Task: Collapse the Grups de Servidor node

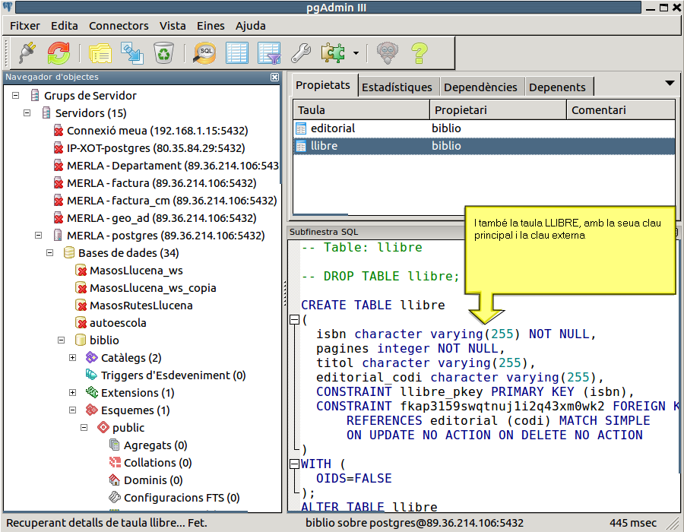Action: coord(16,95)
